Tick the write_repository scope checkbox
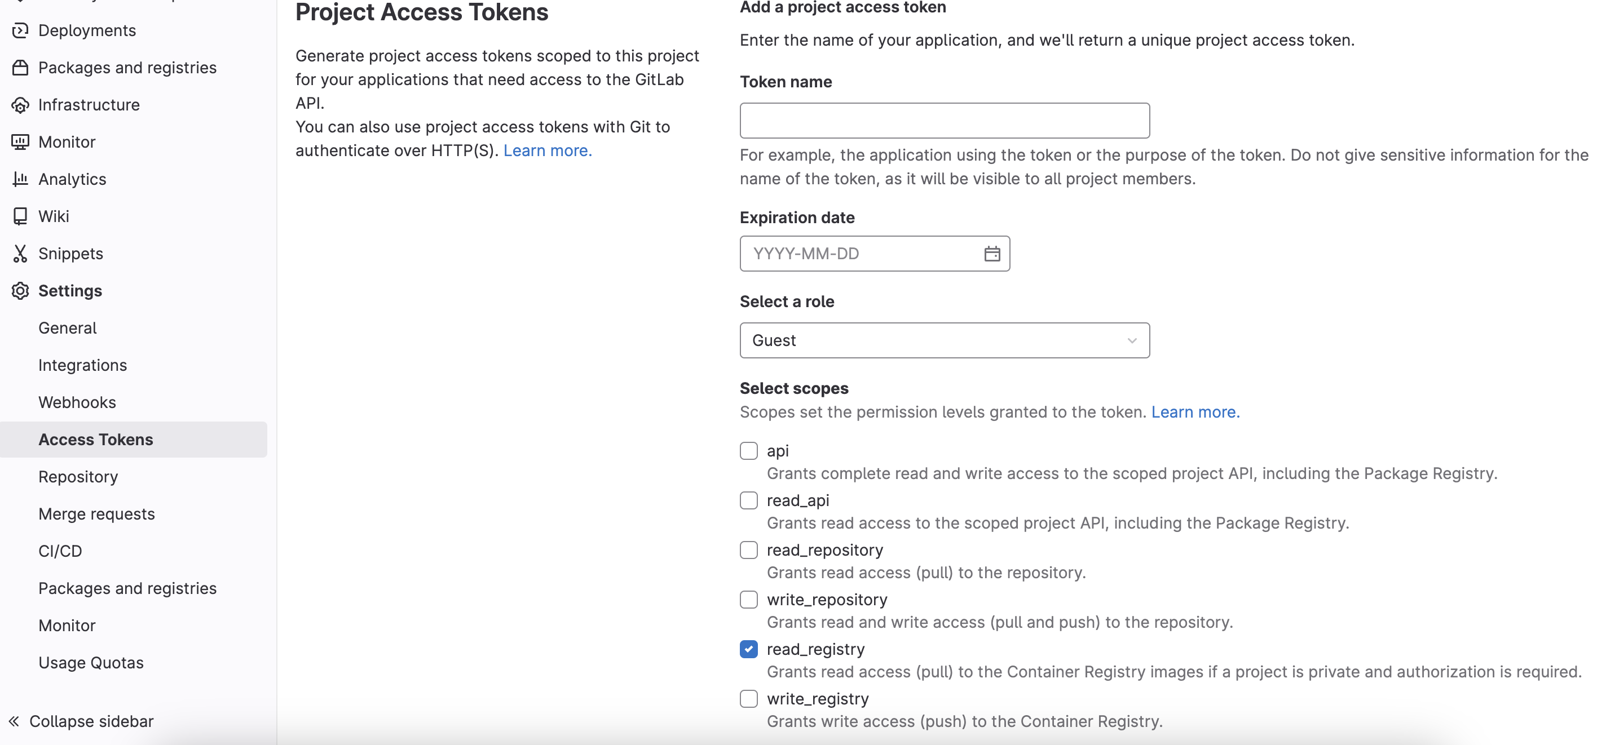1606x745 pixels. (x=748, y=600)
